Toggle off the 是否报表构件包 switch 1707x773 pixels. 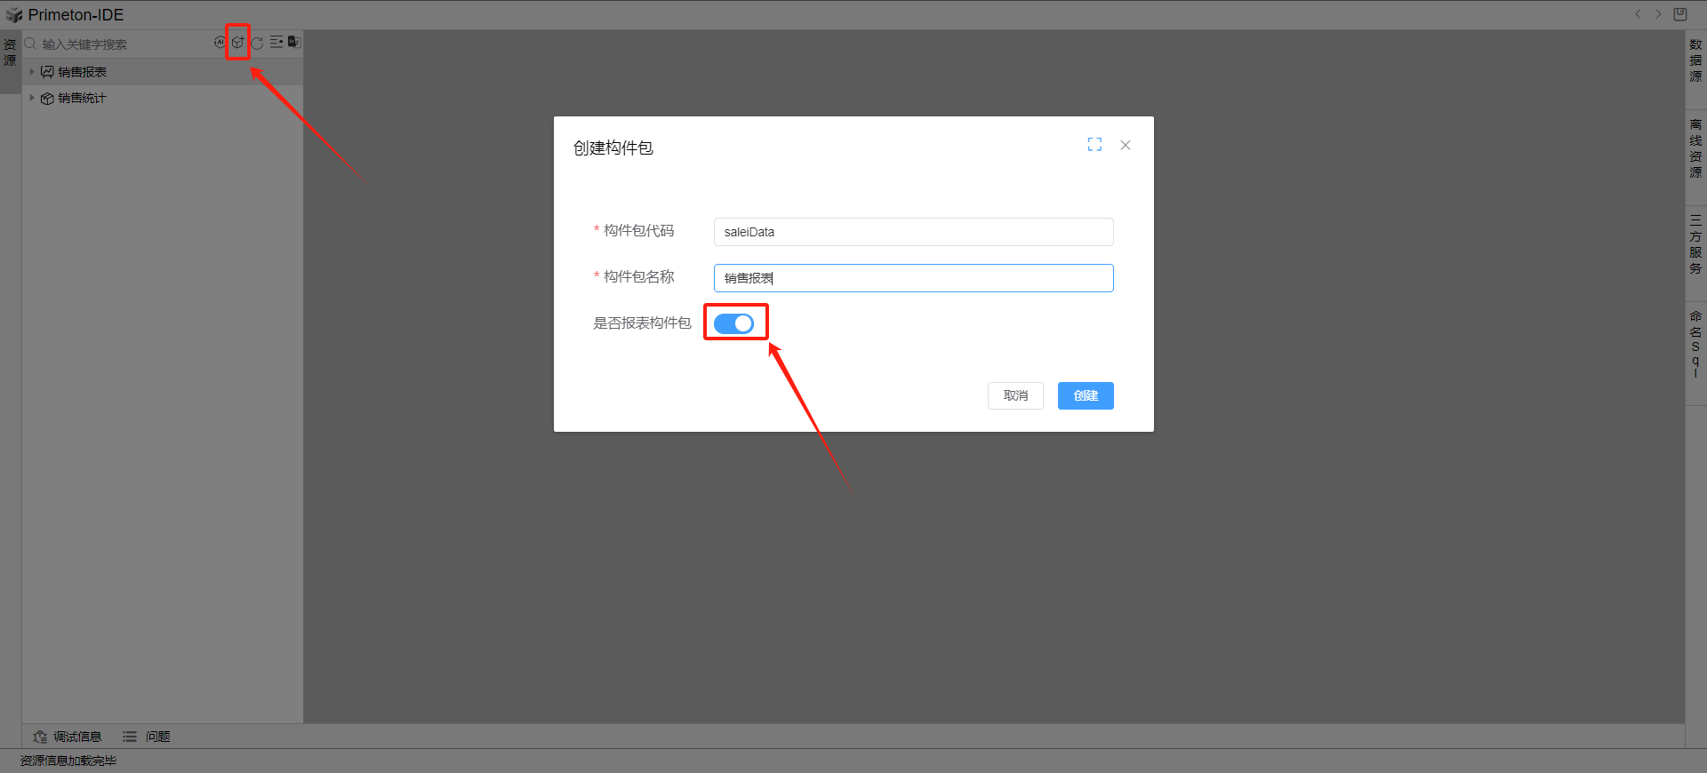[734, 323]
